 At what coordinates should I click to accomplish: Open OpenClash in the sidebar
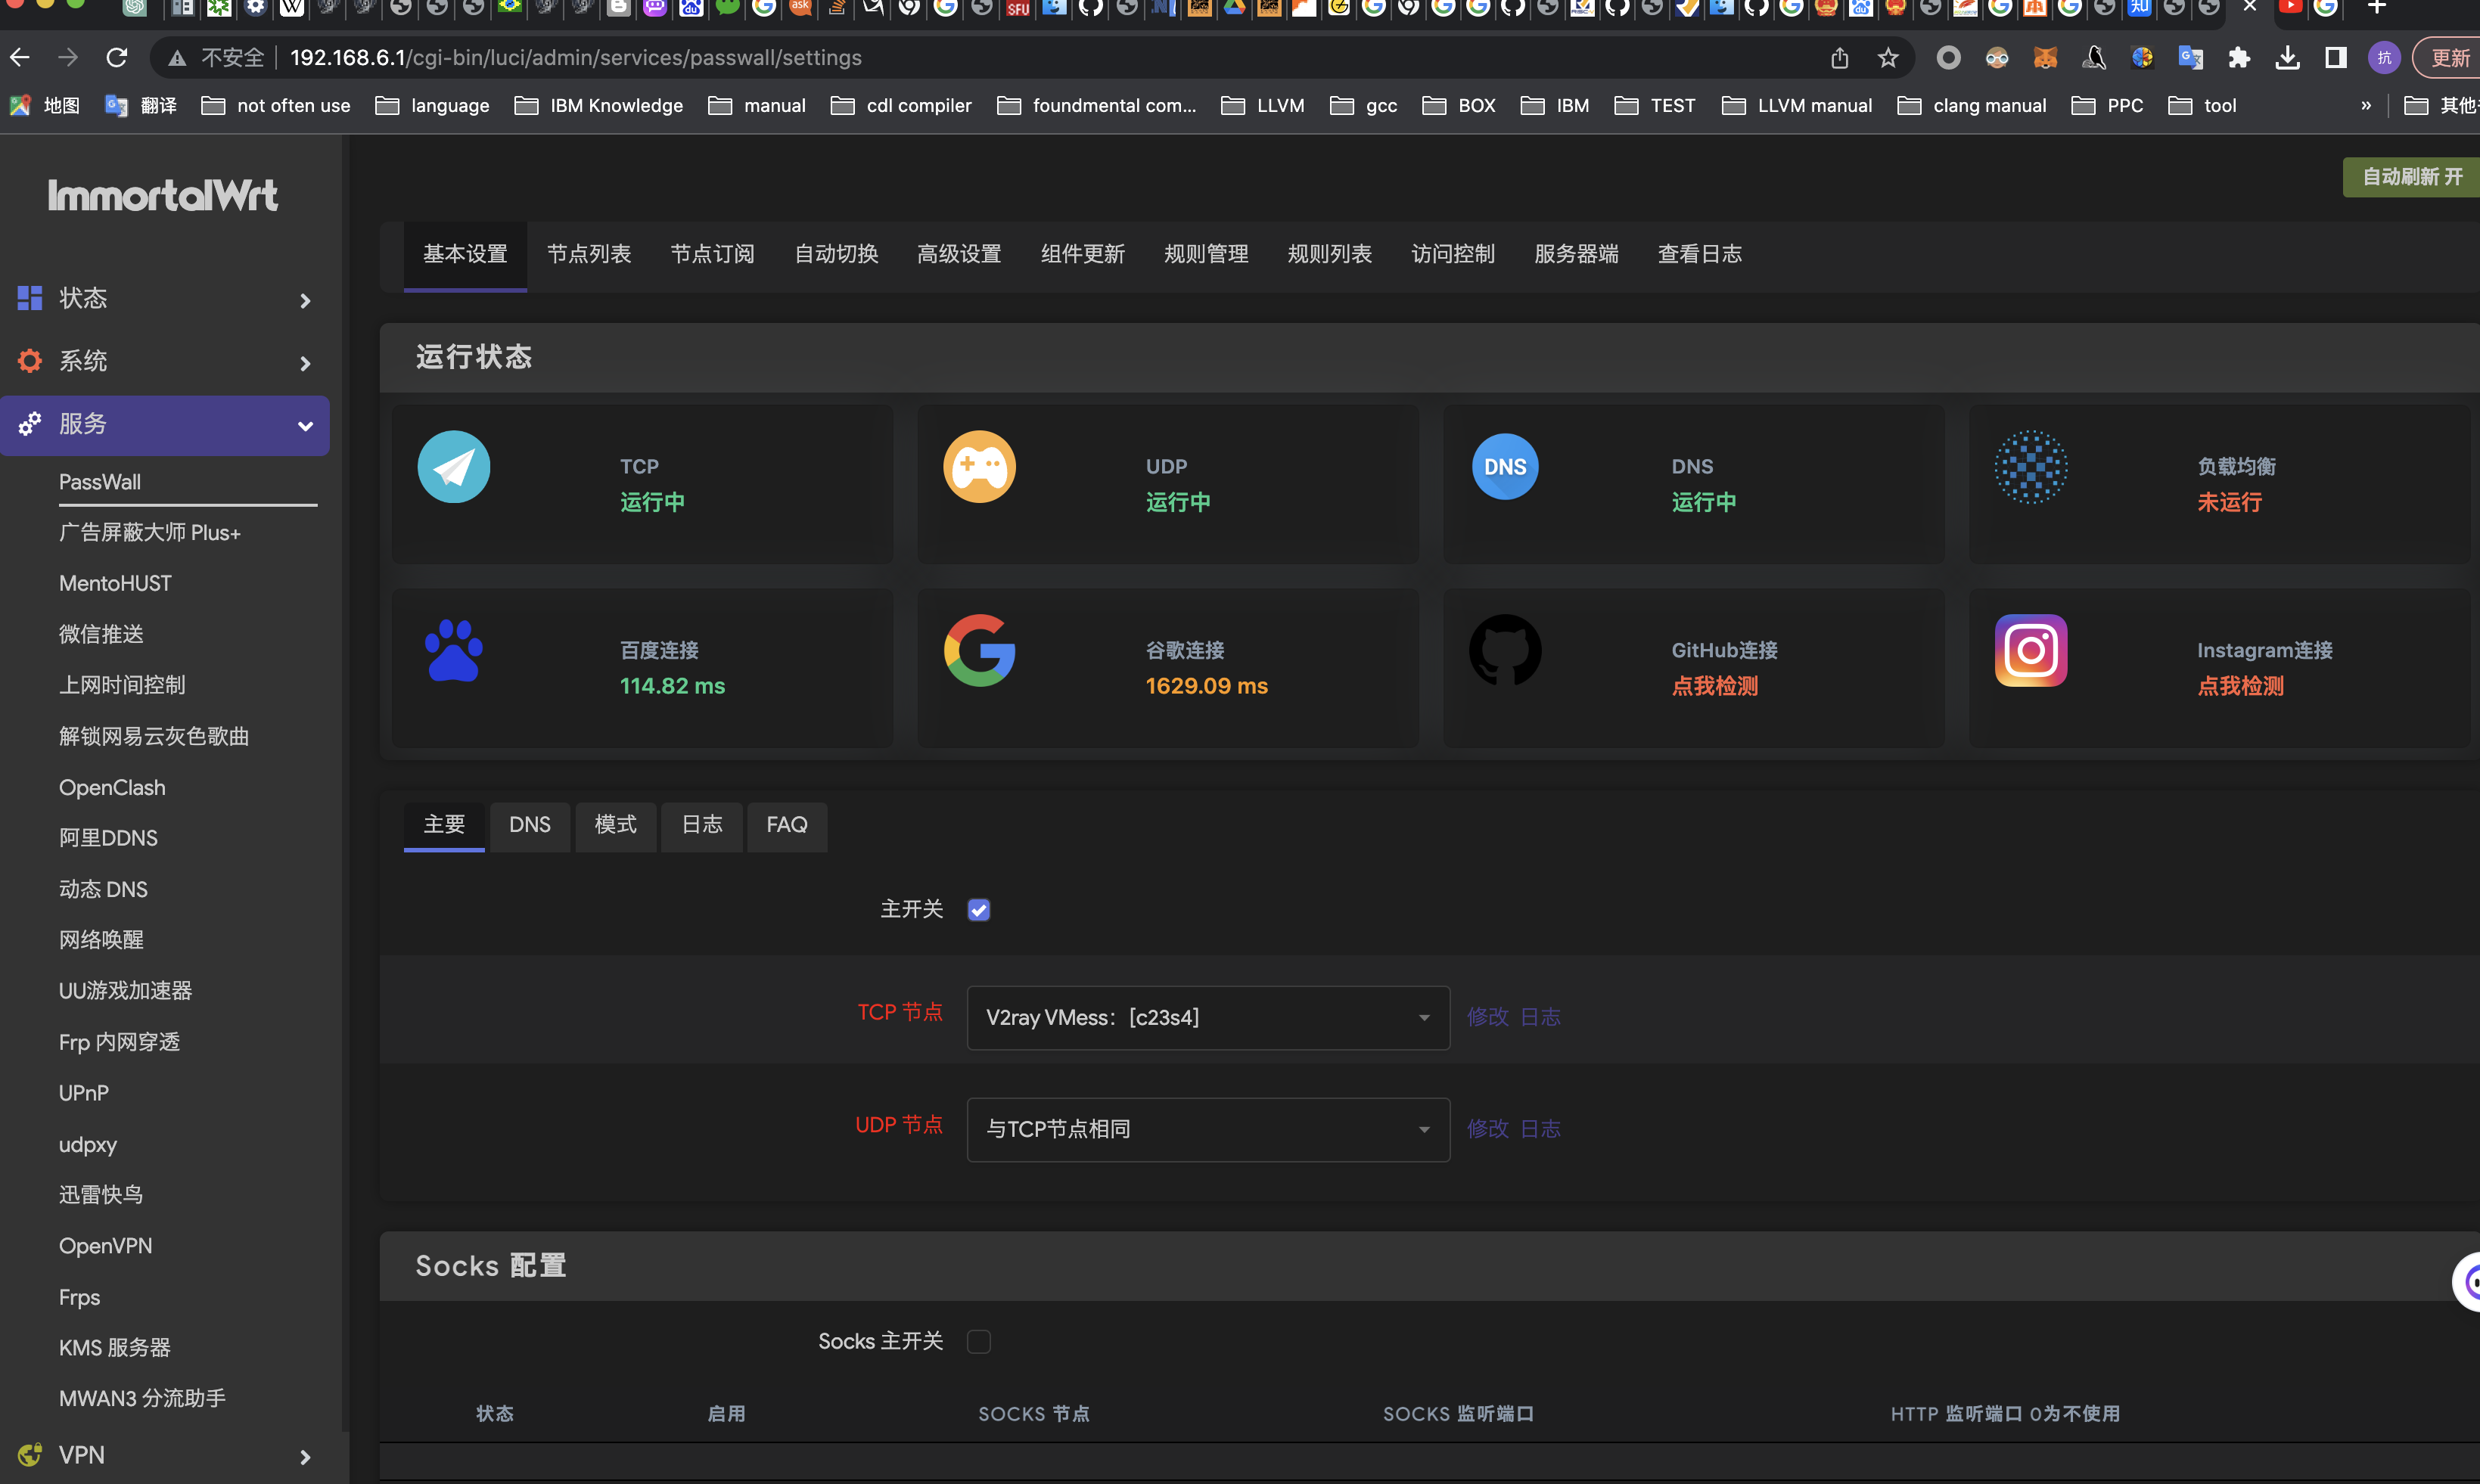[112, 788]
